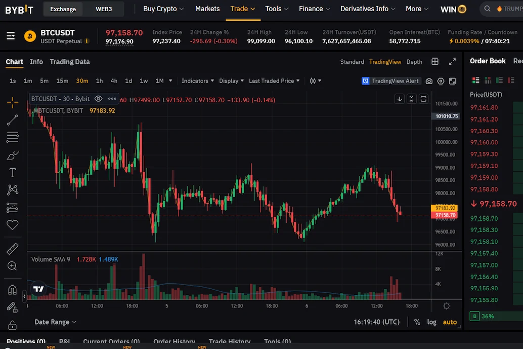Screen dimensions: 523x349
Task: Open the Trade menu
Action: pyautogui.click(x=242, y=9)
